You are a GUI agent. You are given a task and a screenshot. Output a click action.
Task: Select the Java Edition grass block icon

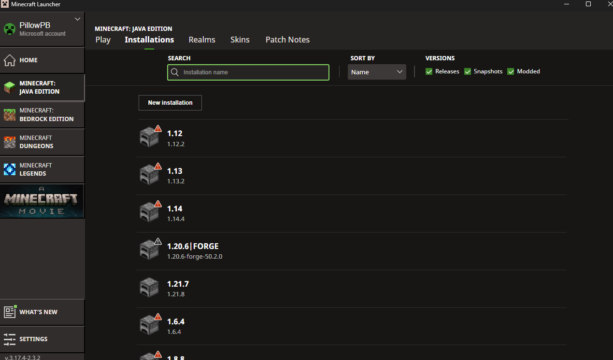point(10,87)
